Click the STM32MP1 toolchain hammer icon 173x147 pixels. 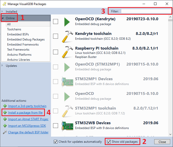tap(67, 111)
